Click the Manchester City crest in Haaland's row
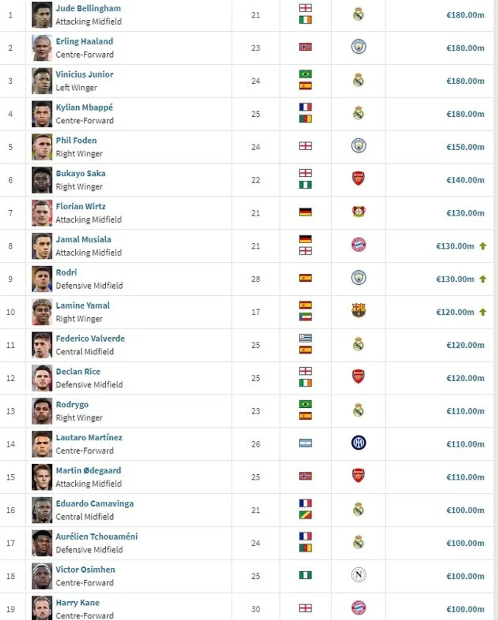498x620 pixels. [359, 47]
